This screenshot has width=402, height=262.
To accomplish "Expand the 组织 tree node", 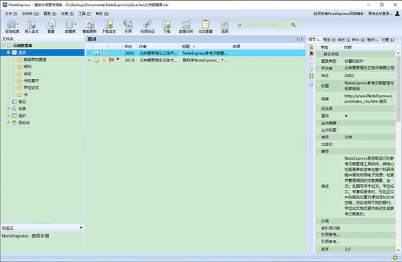I will [8, 116].
